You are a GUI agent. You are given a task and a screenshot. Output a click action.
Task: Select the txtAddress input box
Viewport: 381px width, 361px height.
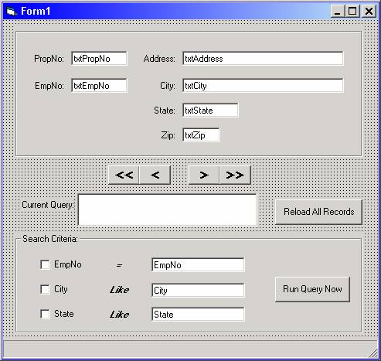[263, 59]
